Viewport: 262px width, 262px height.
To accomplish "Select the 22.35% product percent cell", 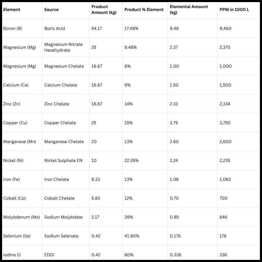I will [x=131, y=161].
